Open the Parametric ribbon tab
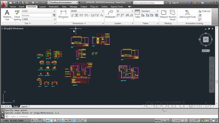Screen dimensions: 219x123 click(54, 6)
